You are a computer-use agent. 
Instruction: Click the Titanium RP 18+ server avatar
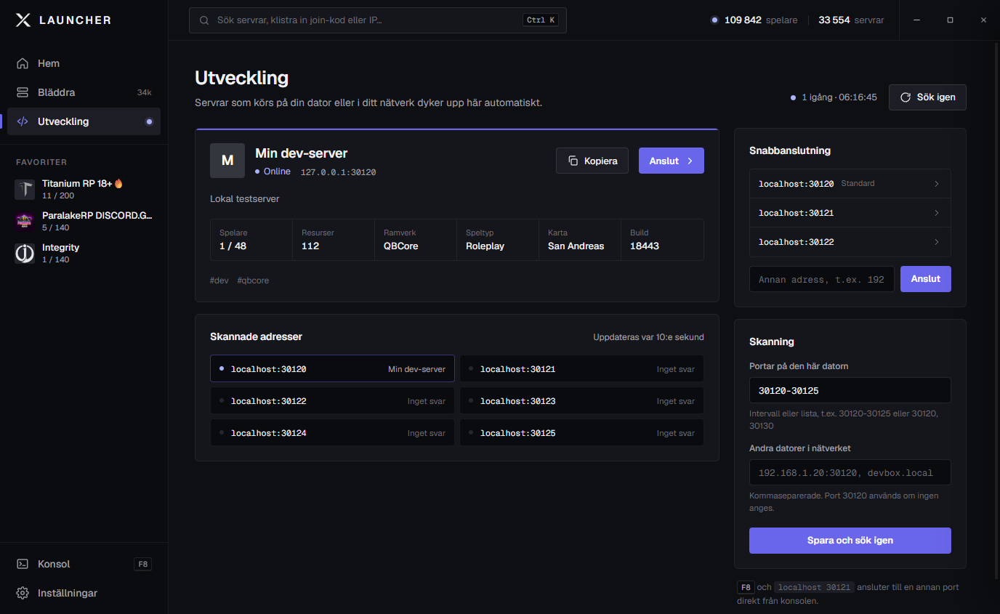click(x=25, y=190)
